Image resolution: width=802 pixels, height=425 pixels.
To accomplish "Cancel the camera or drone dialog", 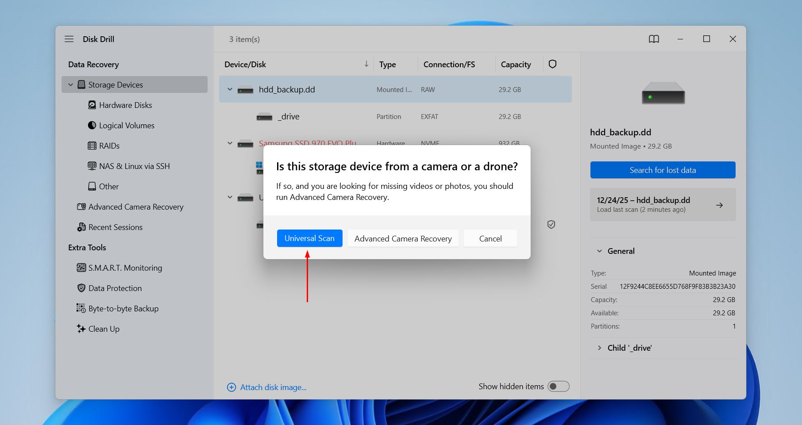I will [x=490, y=238].
